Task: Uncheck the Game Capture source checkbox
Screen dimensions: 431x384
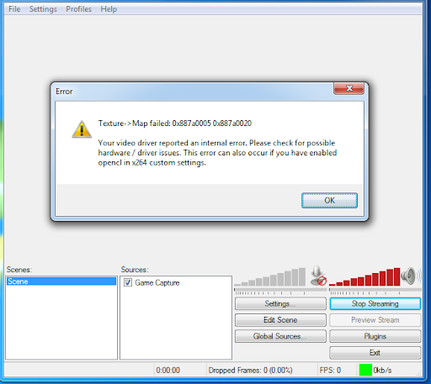Action: (128, 282)
